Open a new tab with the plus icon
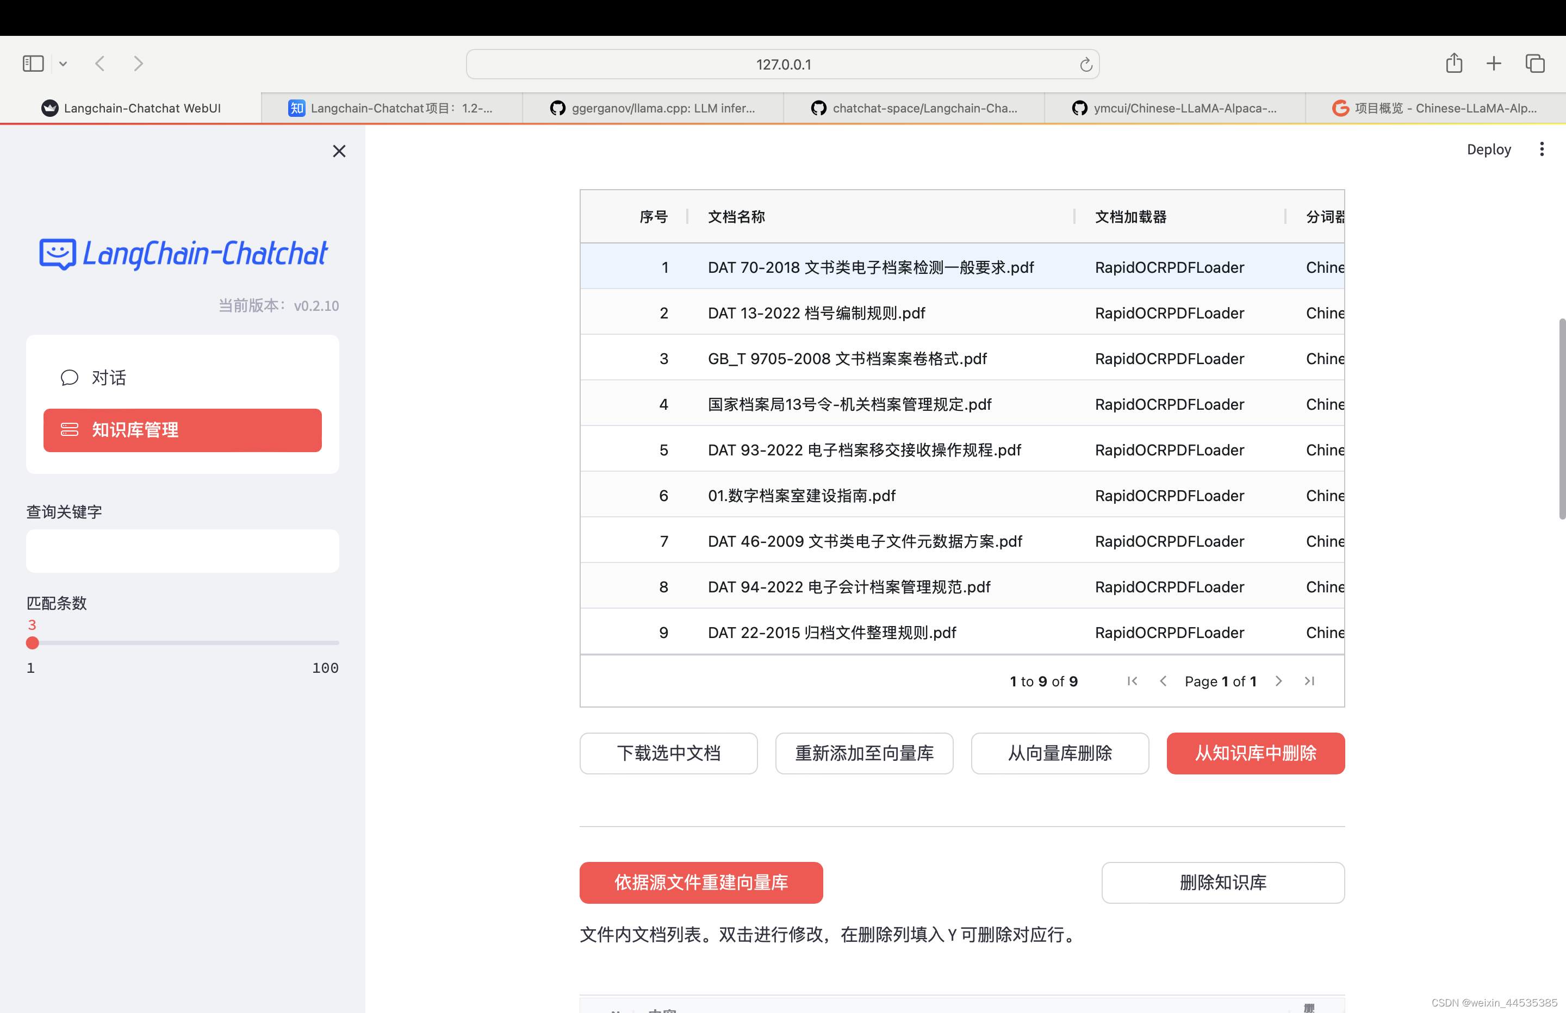 [x=1494, y=63]
